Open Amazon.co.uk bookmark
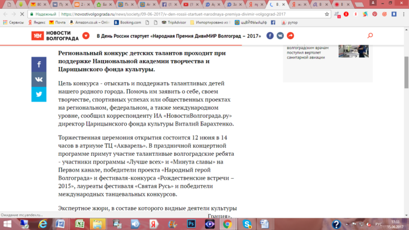The height and width of the screenshot is (230, 409). click(x=90, y=23)
